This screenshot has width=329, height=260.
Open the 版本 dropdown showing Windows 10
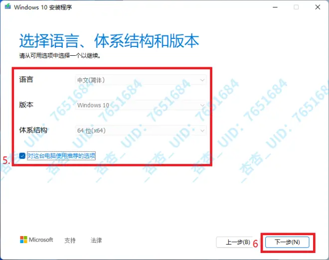(x=141, y=105)
